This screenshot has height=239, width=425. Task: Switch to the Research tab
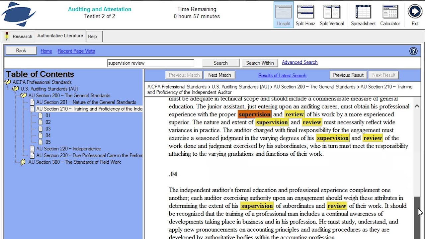(x=19, y=36)
